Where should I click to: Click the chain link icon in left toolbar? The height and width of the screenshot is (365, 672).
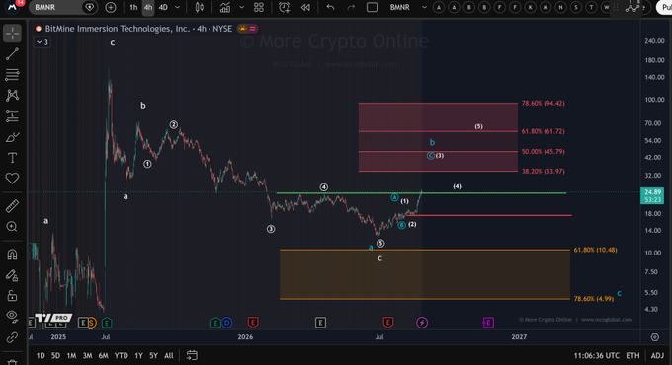[x=12, y=337]
